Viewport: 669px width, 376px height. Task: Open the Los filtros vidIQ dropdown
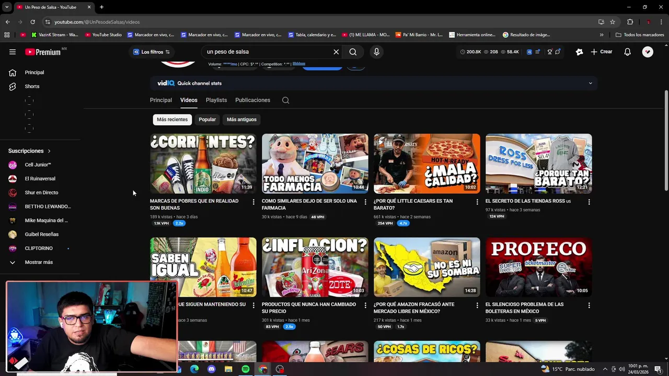click(152, 52)
